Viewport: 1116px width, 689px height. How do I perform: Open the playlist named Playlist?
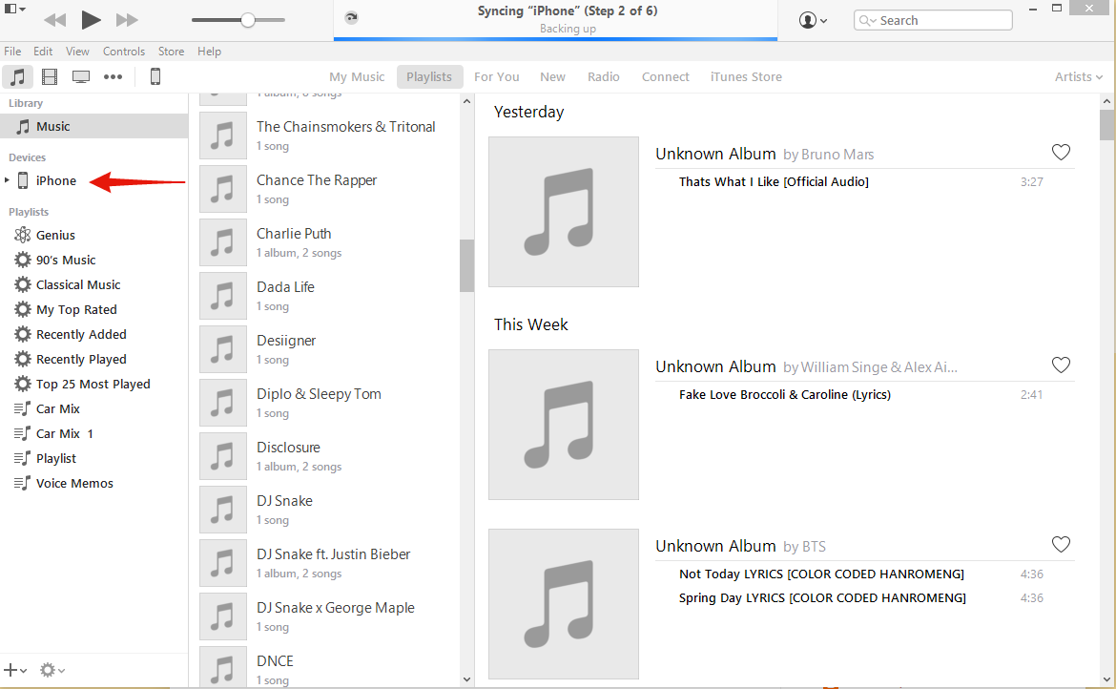pyautogui.click(x=45, y=459)
